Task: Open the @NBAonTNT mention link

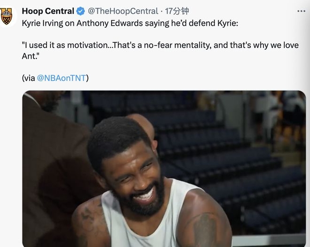Action: tap(61, 78)
